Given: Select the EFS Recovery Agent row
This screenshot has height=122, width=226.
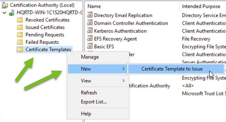Looking at the screenshot, I should point(115,39).
